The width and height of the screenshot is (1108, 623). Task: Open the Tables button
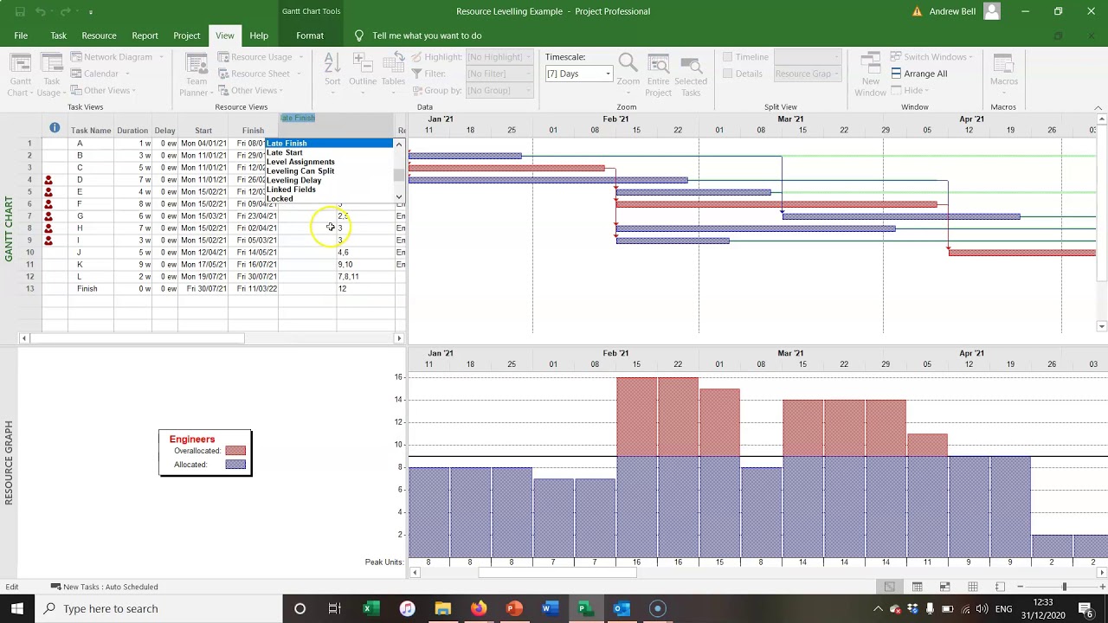[393, 70]
